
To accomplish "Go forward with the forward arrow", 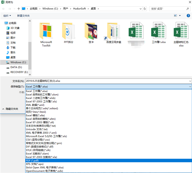I will tap(10, 9).
